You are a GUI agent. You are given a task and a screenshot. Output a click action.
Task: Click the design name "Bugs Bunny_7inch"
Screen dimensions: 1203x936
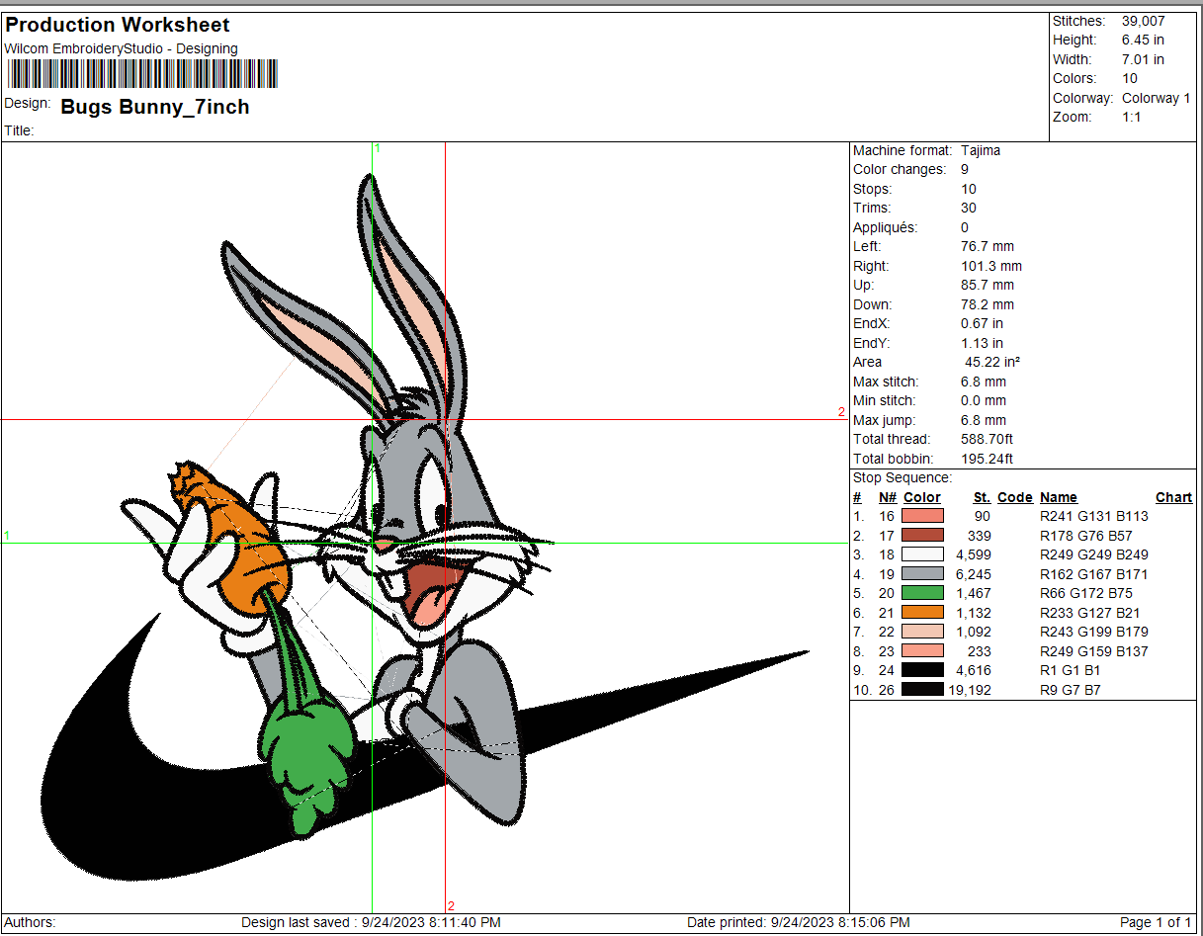point(155,107)
